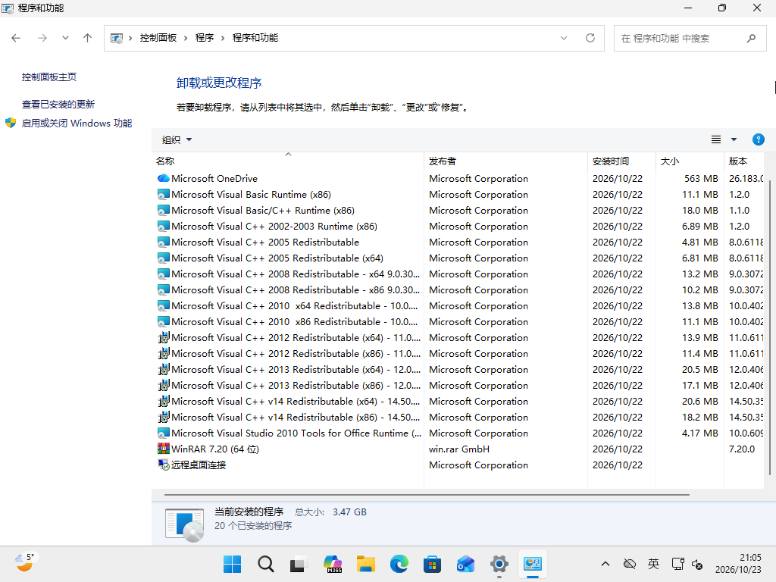The width and height of the screenshot is (776, 582).
Task: Open Task View on the taskbar
Action: point(299,564)
